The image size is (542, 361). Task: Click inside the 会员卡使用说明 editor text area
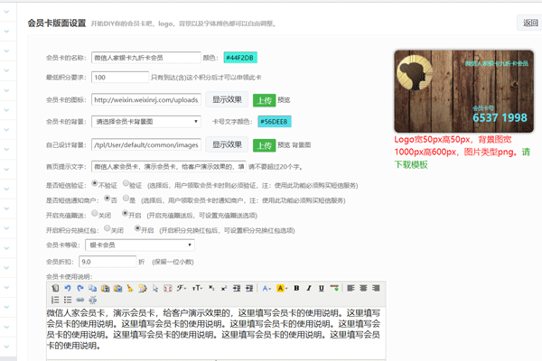click(216, 333)
